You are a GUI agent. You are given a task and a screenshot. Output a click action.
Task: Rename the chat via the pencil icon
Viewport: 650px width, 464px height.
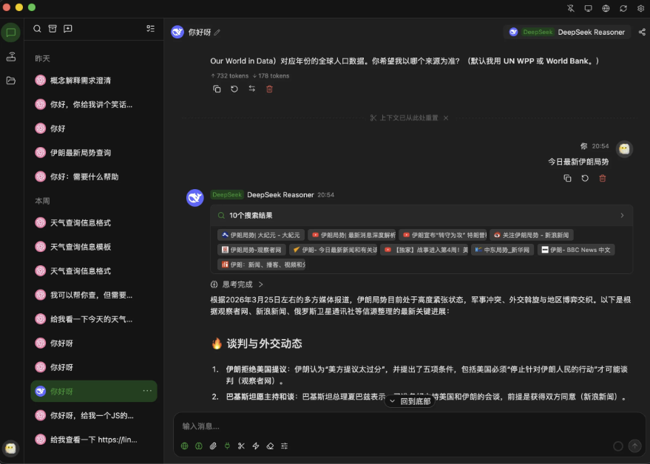coord(218,32)
